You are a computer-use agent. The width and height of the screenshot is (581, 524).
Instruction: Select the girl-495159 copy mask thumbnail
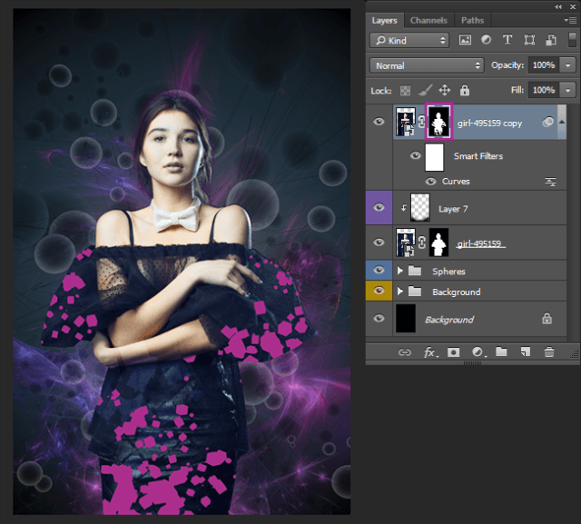[x=439, y=124]
